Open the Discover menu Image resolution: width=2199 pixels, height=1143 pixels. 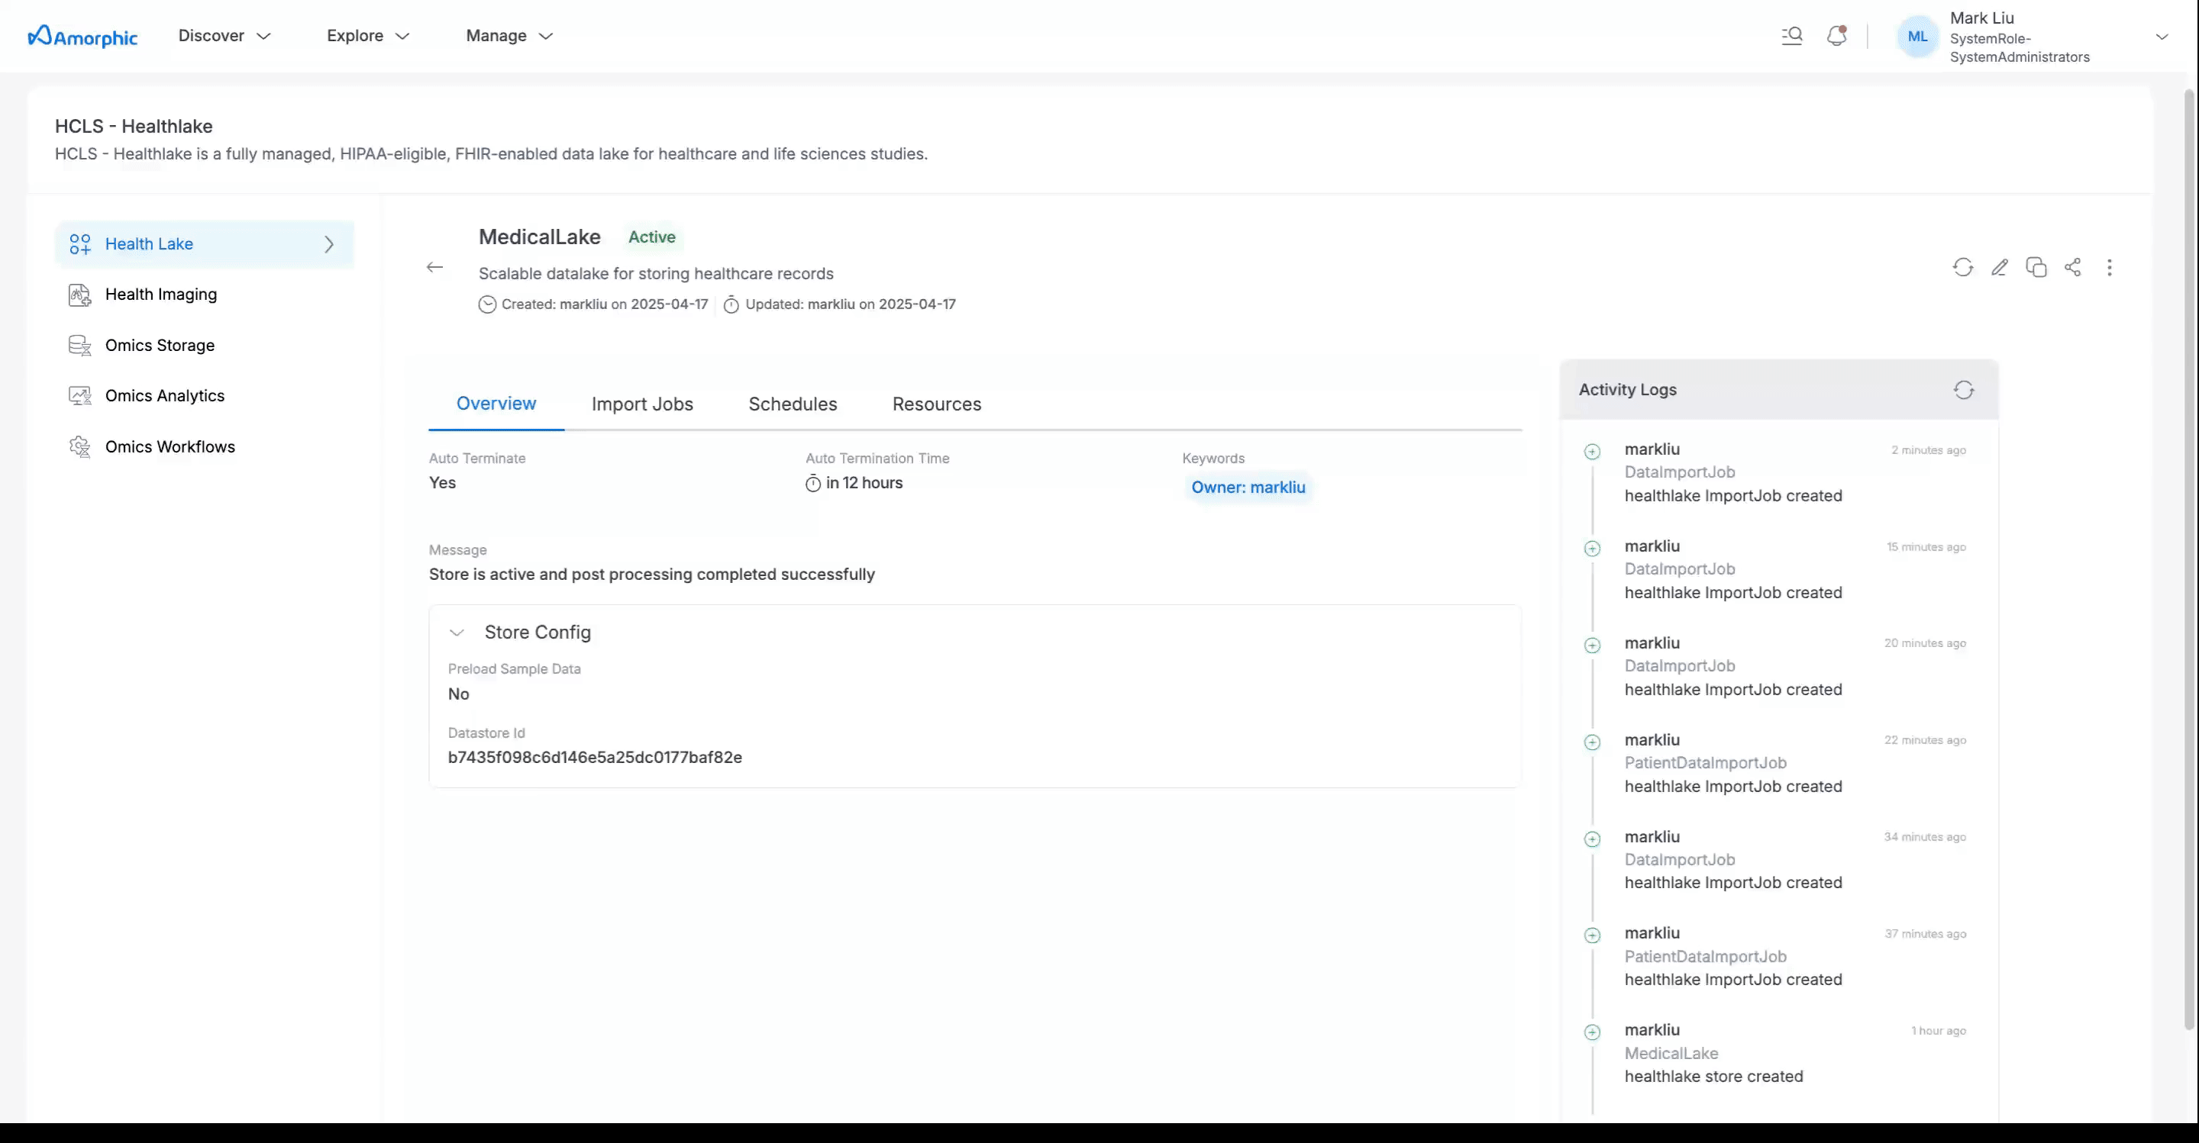click(224, 36)
